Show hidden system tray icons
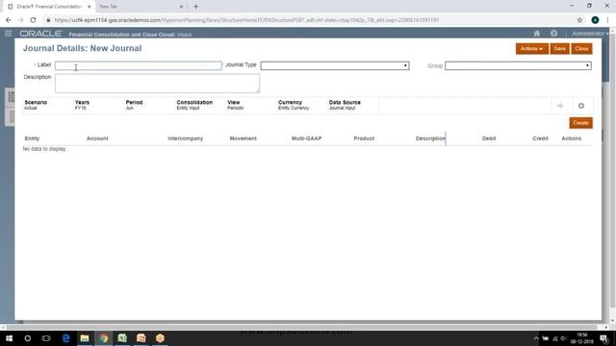The height and width of the screenshot is (346, 616). tap(536, 338)
